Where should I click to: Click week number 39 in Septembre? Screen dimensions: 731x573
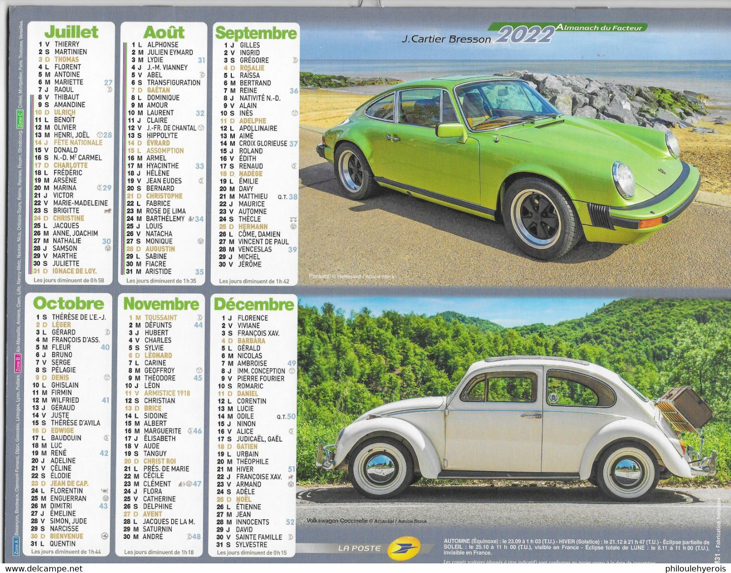[293, 250]
